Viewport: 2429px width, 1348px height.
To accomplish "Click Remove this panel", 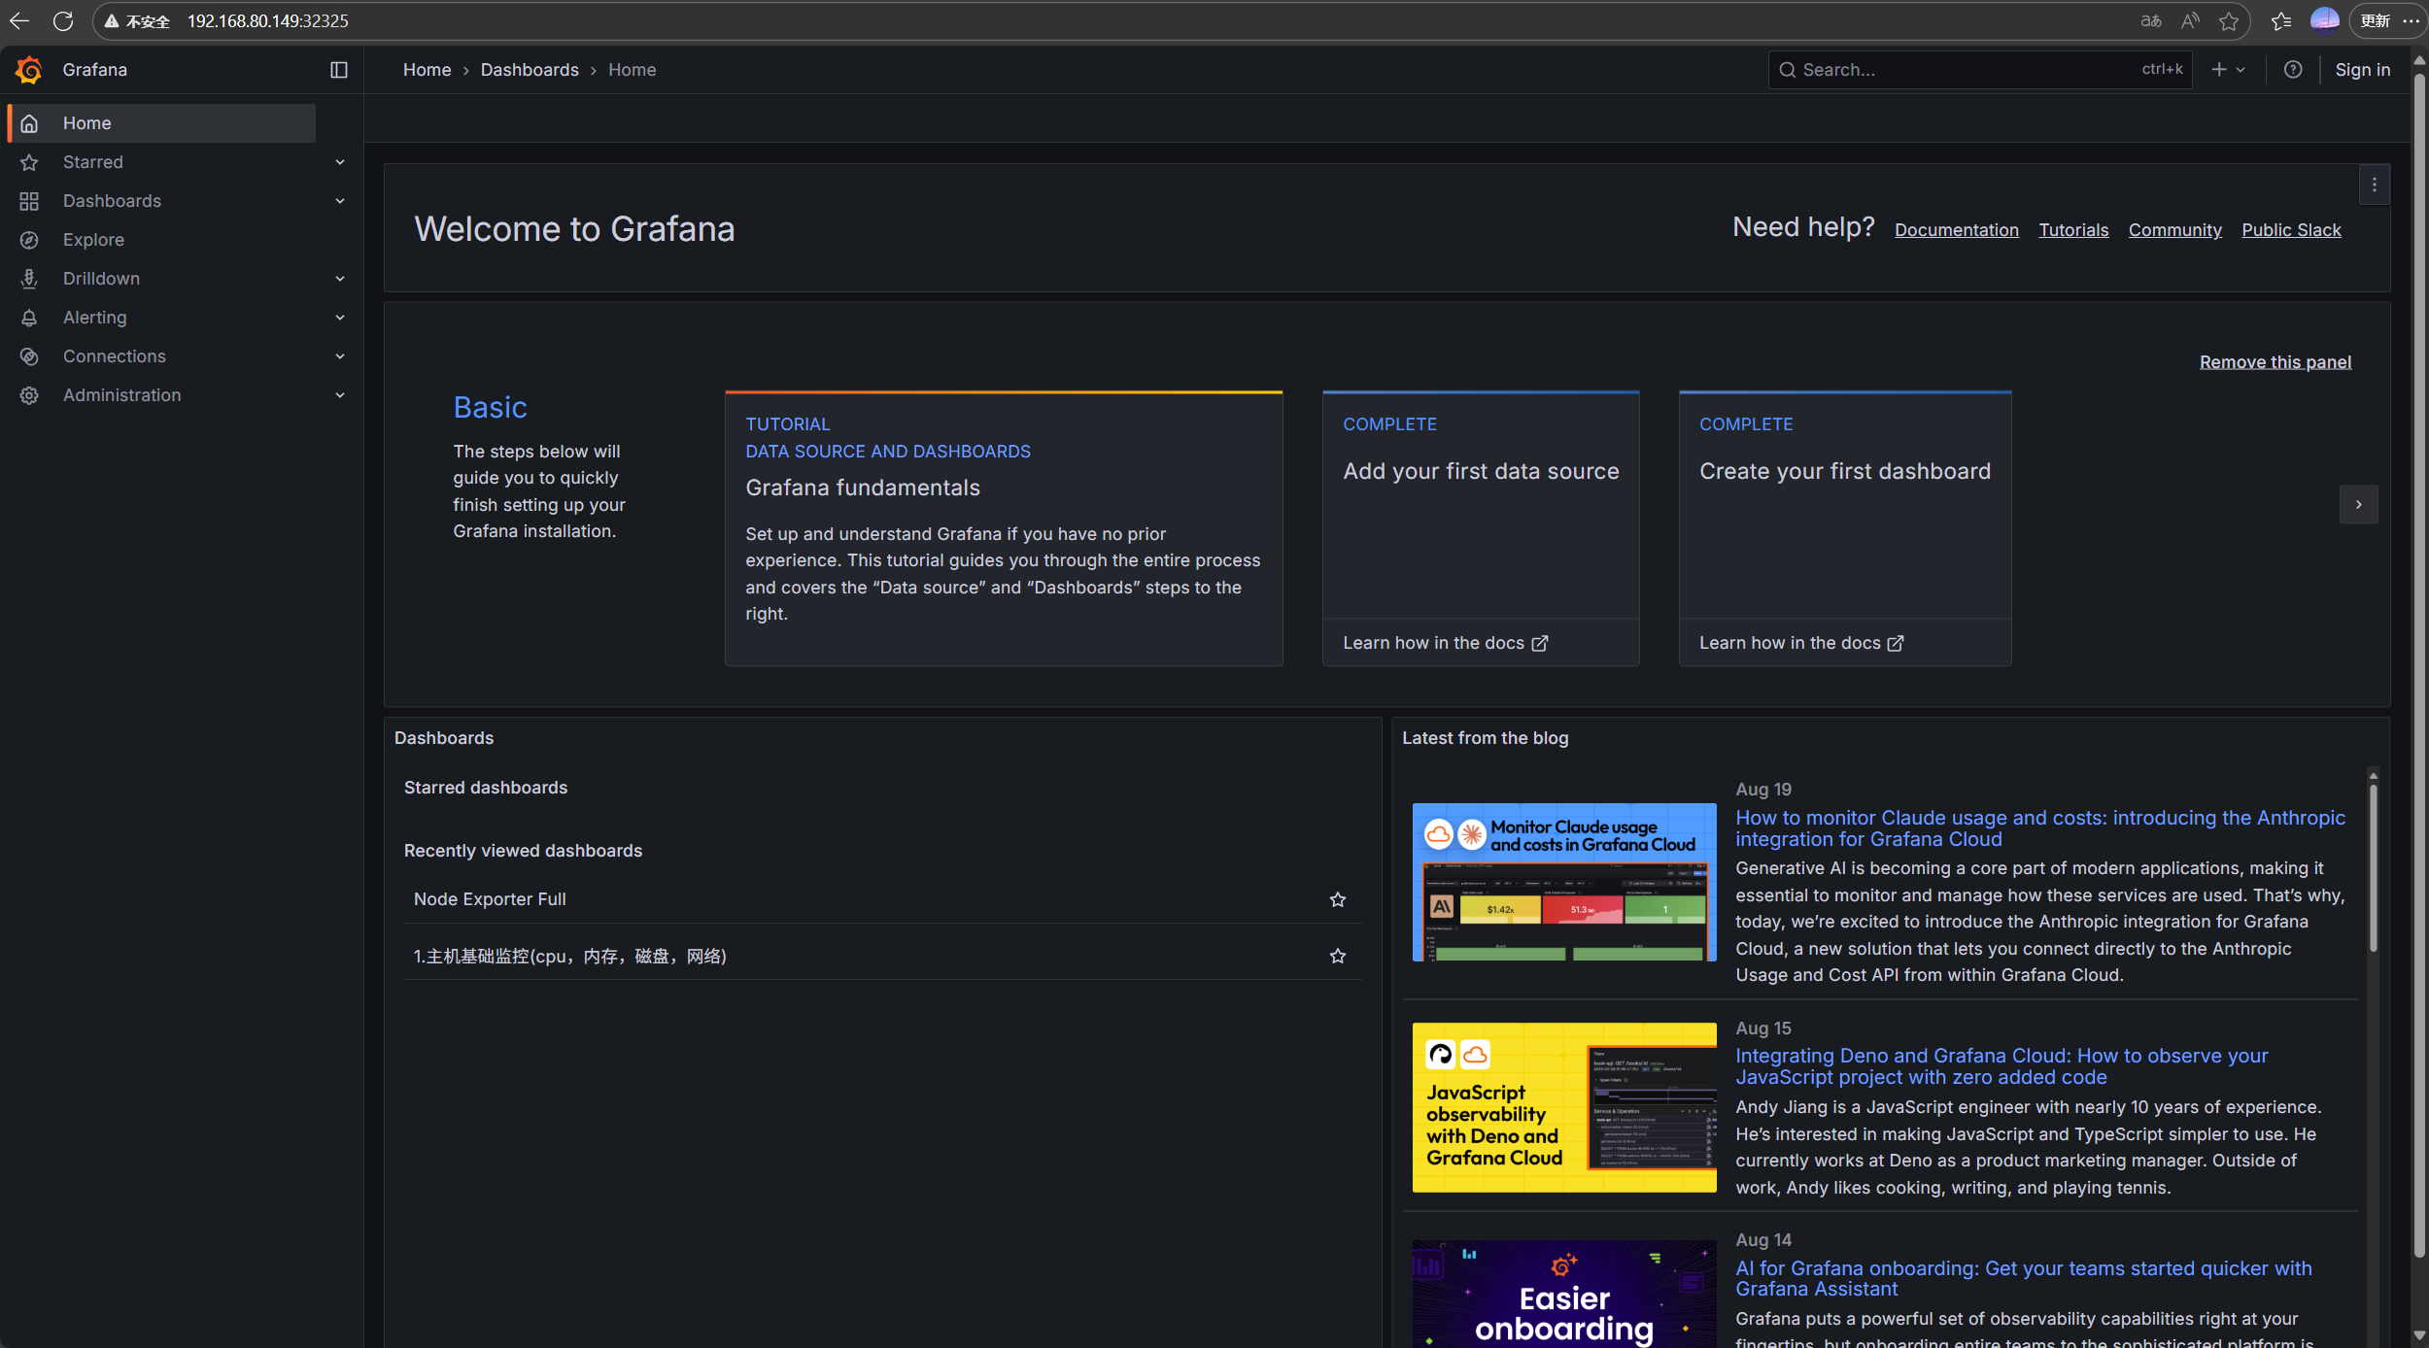I will (2275, 362).
